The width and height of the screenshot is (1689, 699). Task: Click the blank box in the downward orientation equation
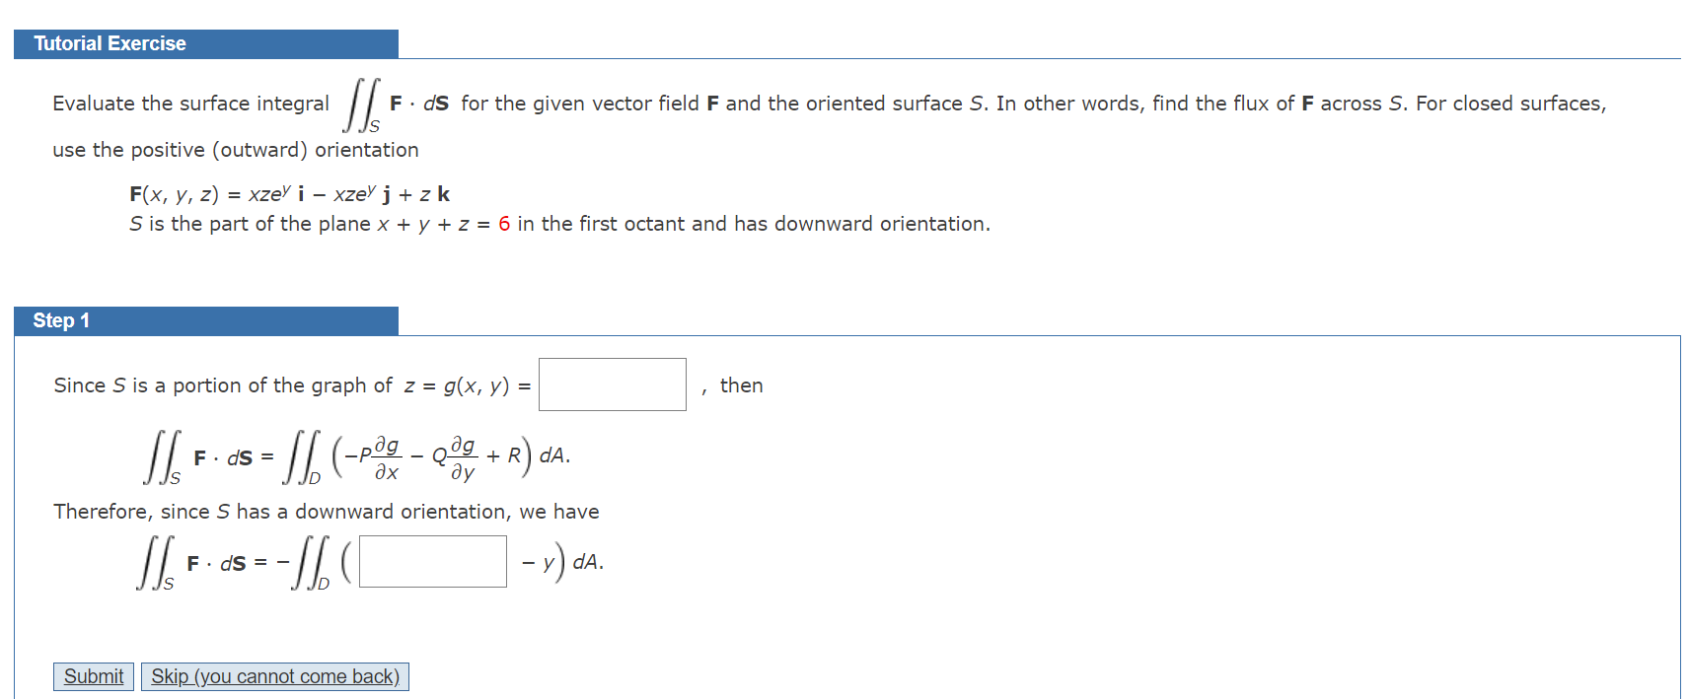click(x=431, y=561)
